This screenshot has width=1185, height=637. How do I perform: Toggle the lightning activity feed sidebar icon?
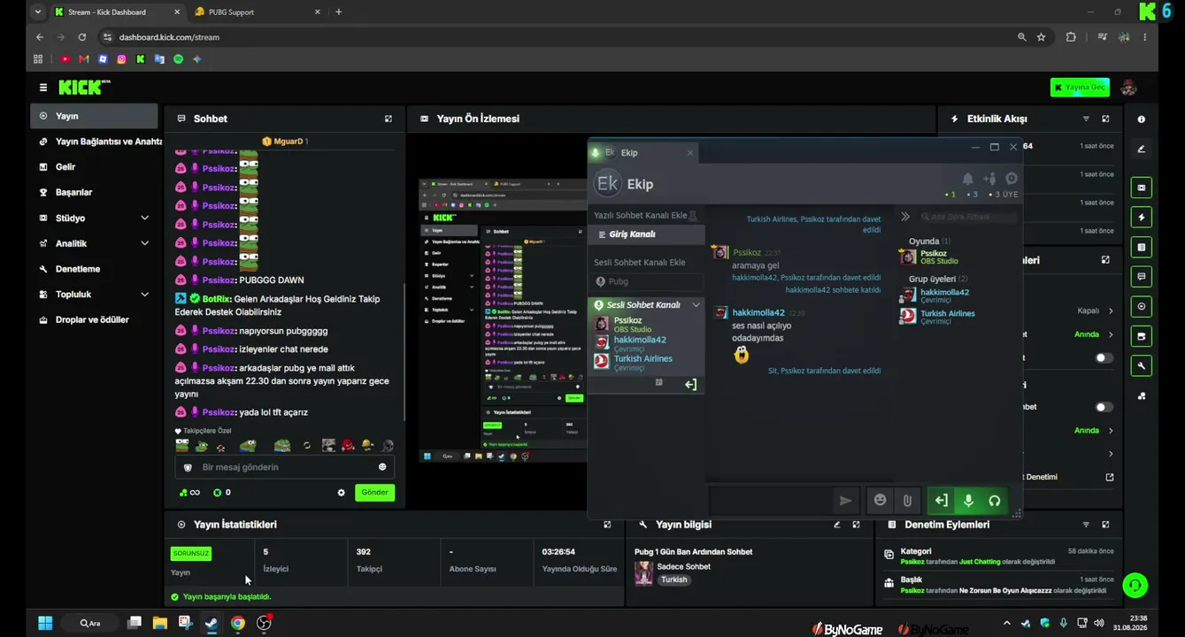[x=1141, y=218]
